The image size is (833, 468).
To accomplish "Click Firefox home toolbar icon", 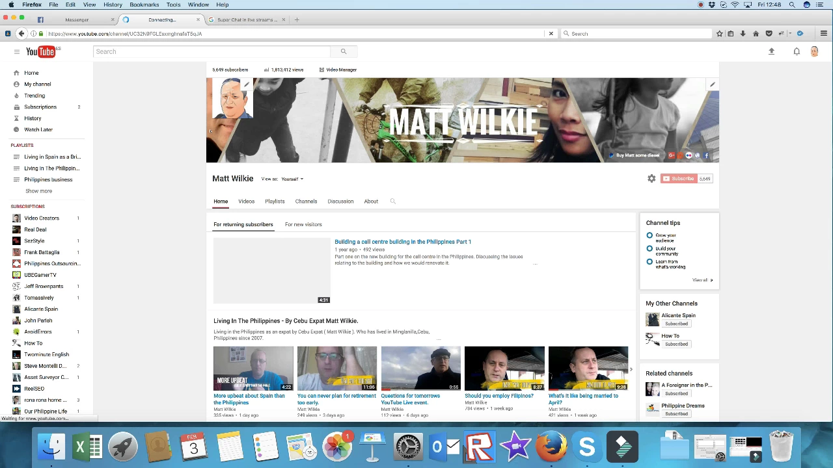I will [x=756, y=33].
